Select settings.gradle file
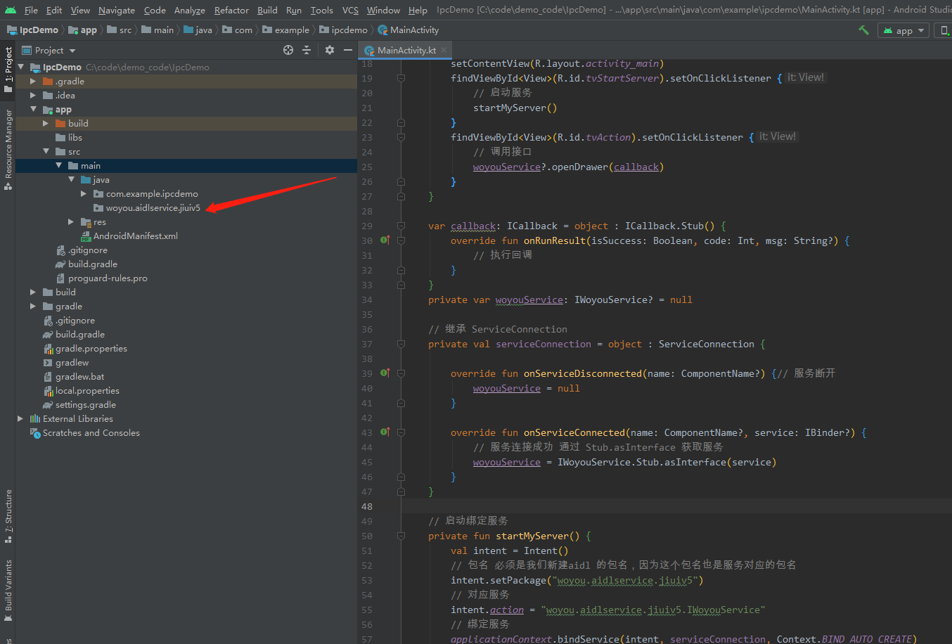 point(85,404)
